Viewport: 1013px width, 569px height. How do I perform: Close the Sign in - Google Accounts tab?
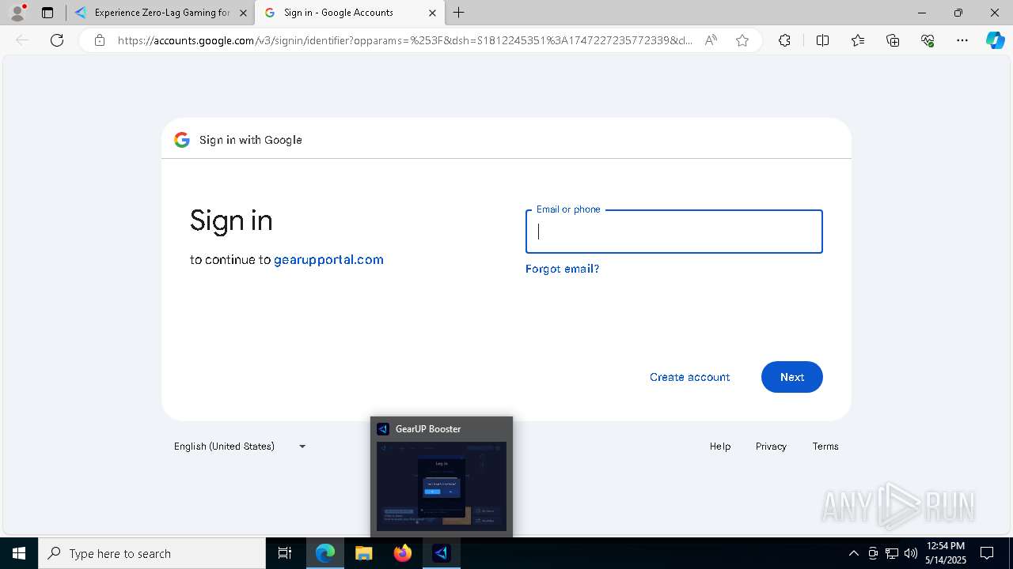[432, 13]
